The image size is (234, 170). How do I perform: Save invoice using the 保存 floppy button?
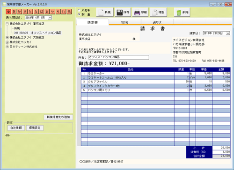point(123,12)
